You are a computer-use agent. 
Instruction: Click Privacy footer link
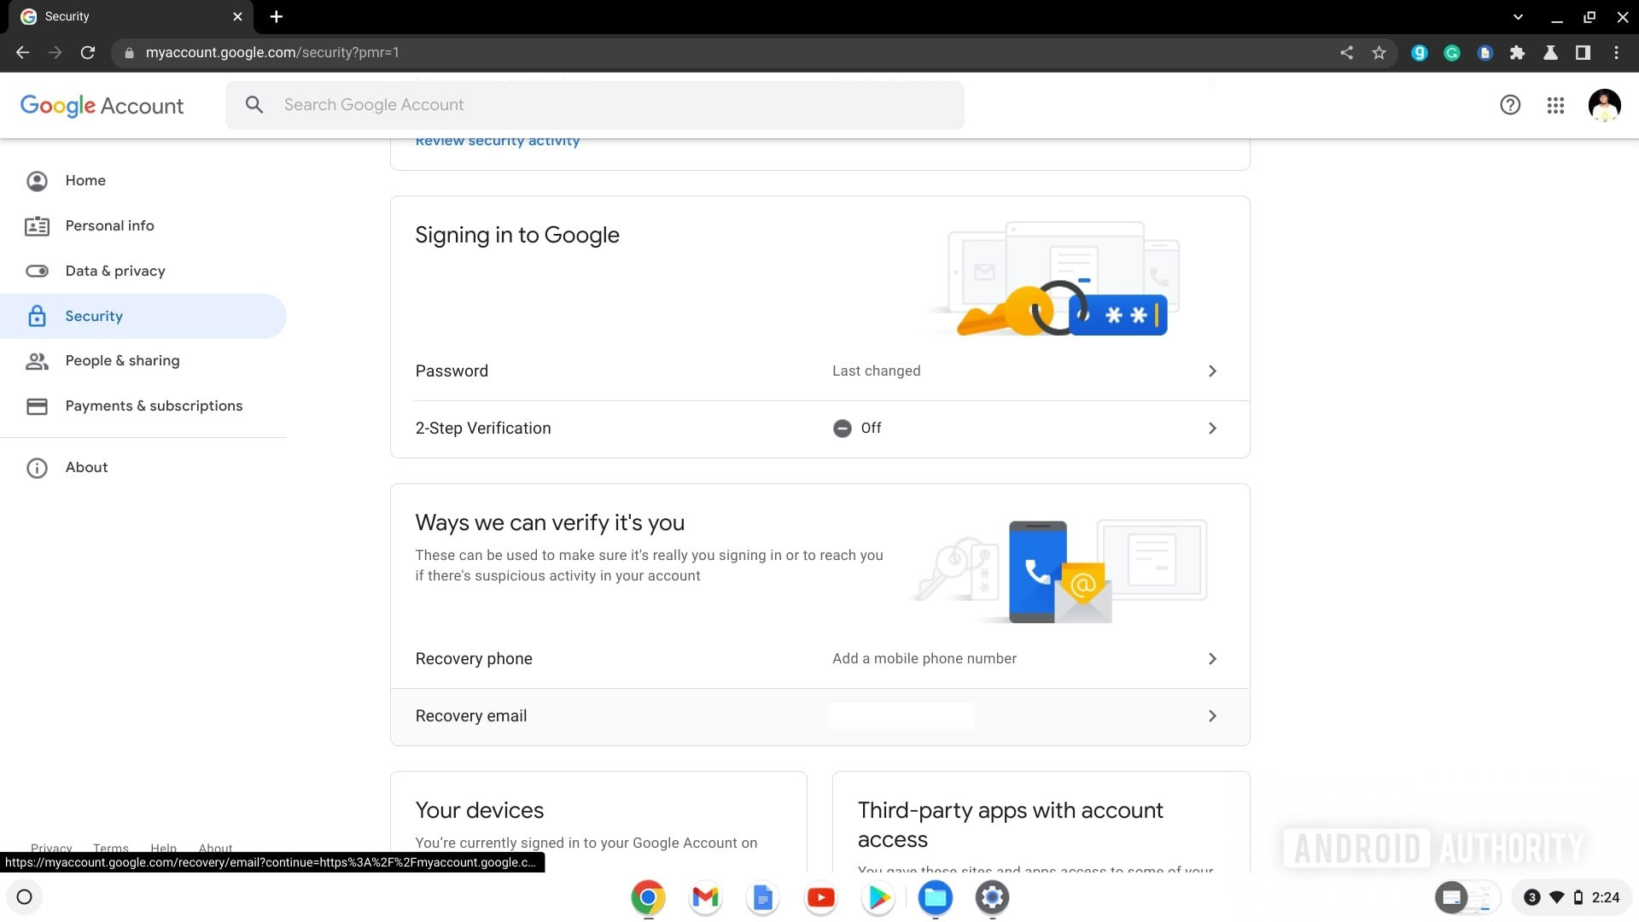point(51,848)
